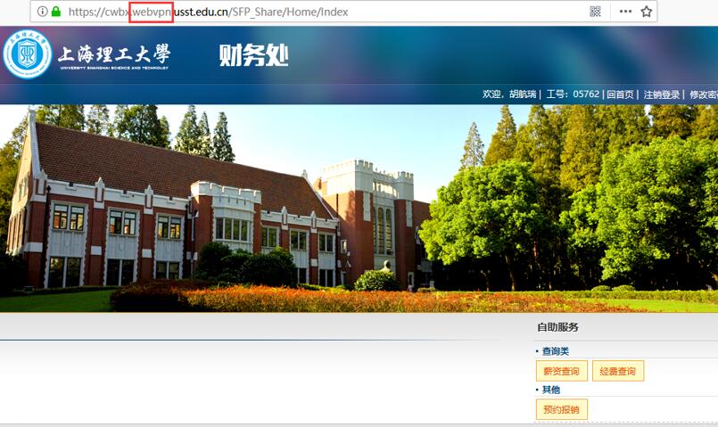Click the 自助服务 panel header
This screenshot has width=718, height=427.
coord(557,327)
